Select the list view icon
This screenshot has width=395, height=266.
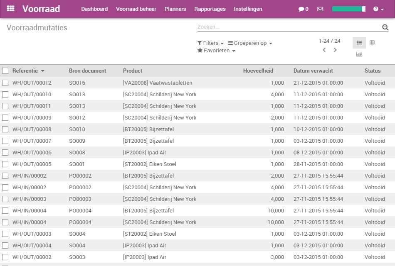[359, 42]
